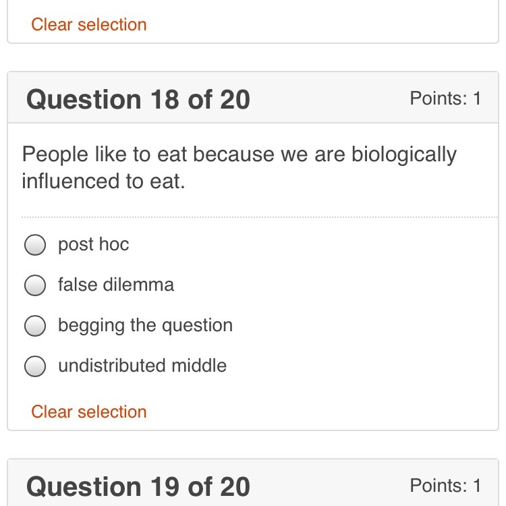This screenshot has height=506, width=506.
Task: Click the 'influenced to eat.' text line
Action: pos(103,181)
